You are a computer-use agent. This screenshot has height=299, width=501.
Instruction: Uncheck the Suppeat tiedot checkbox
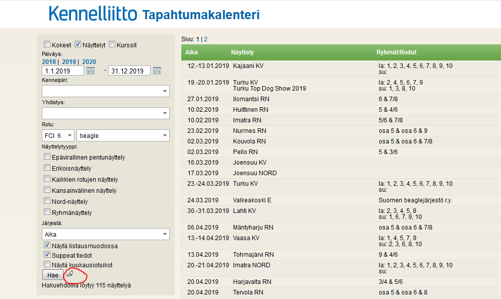[47, 255]
